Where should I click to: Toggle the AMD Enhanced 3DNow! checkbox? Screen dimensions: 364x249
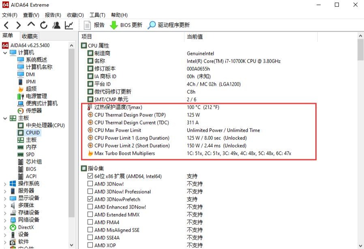point(90,207)
